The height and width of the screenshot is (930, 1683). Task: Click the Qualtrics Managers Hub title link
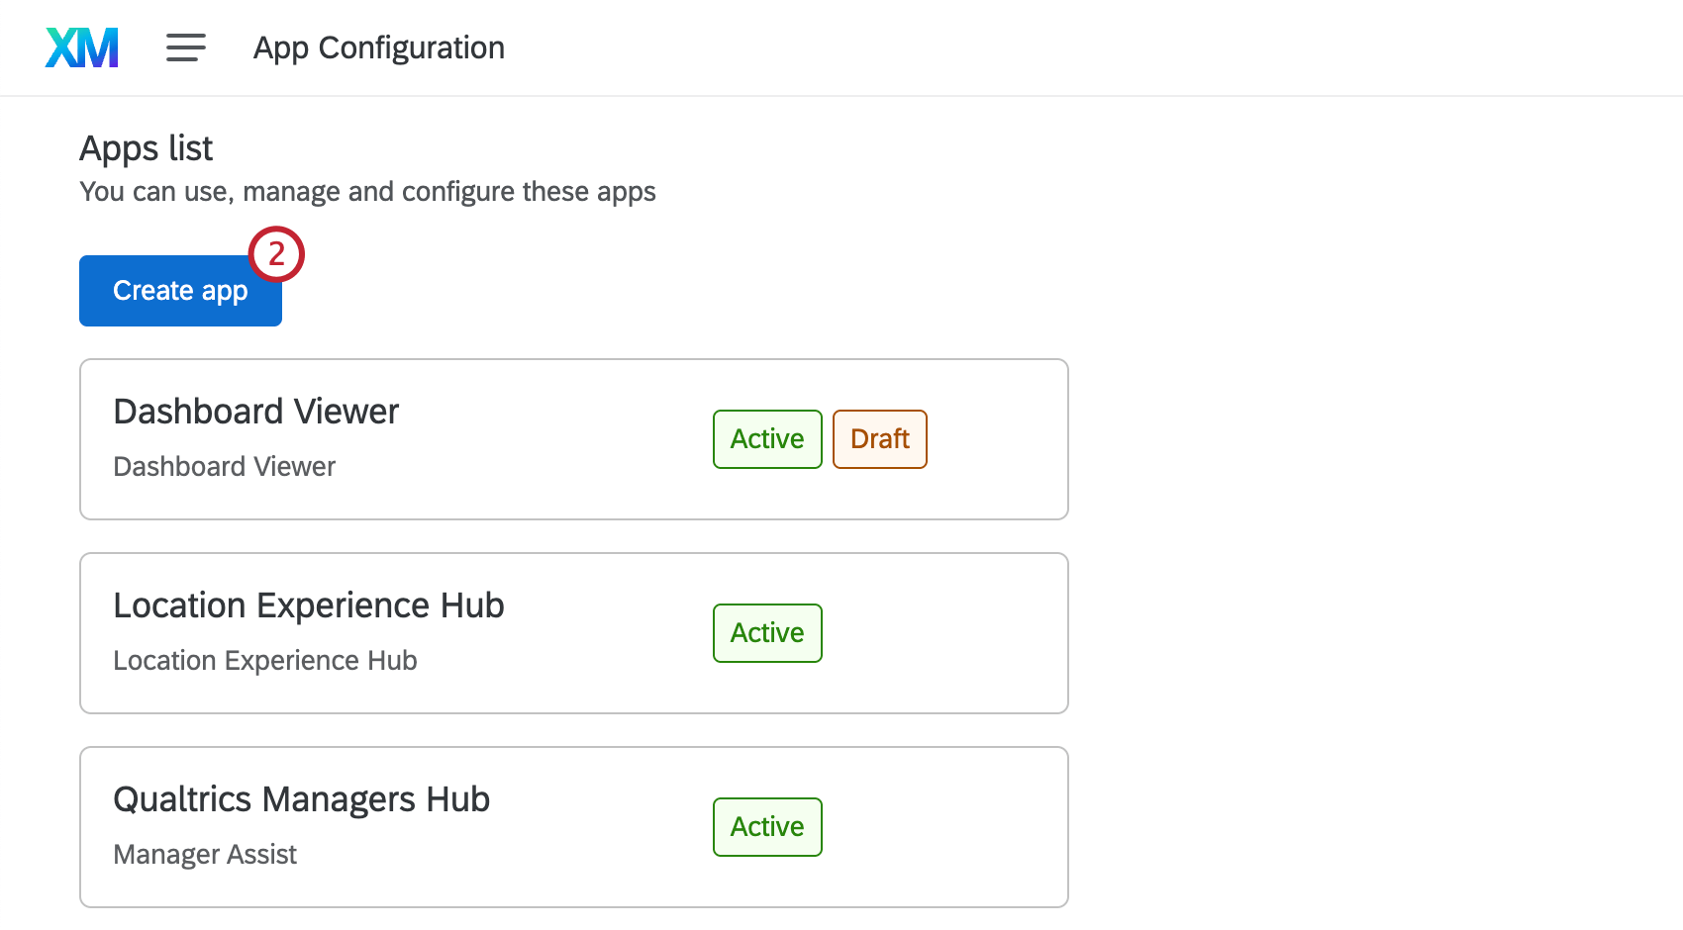tap(302, 799)
